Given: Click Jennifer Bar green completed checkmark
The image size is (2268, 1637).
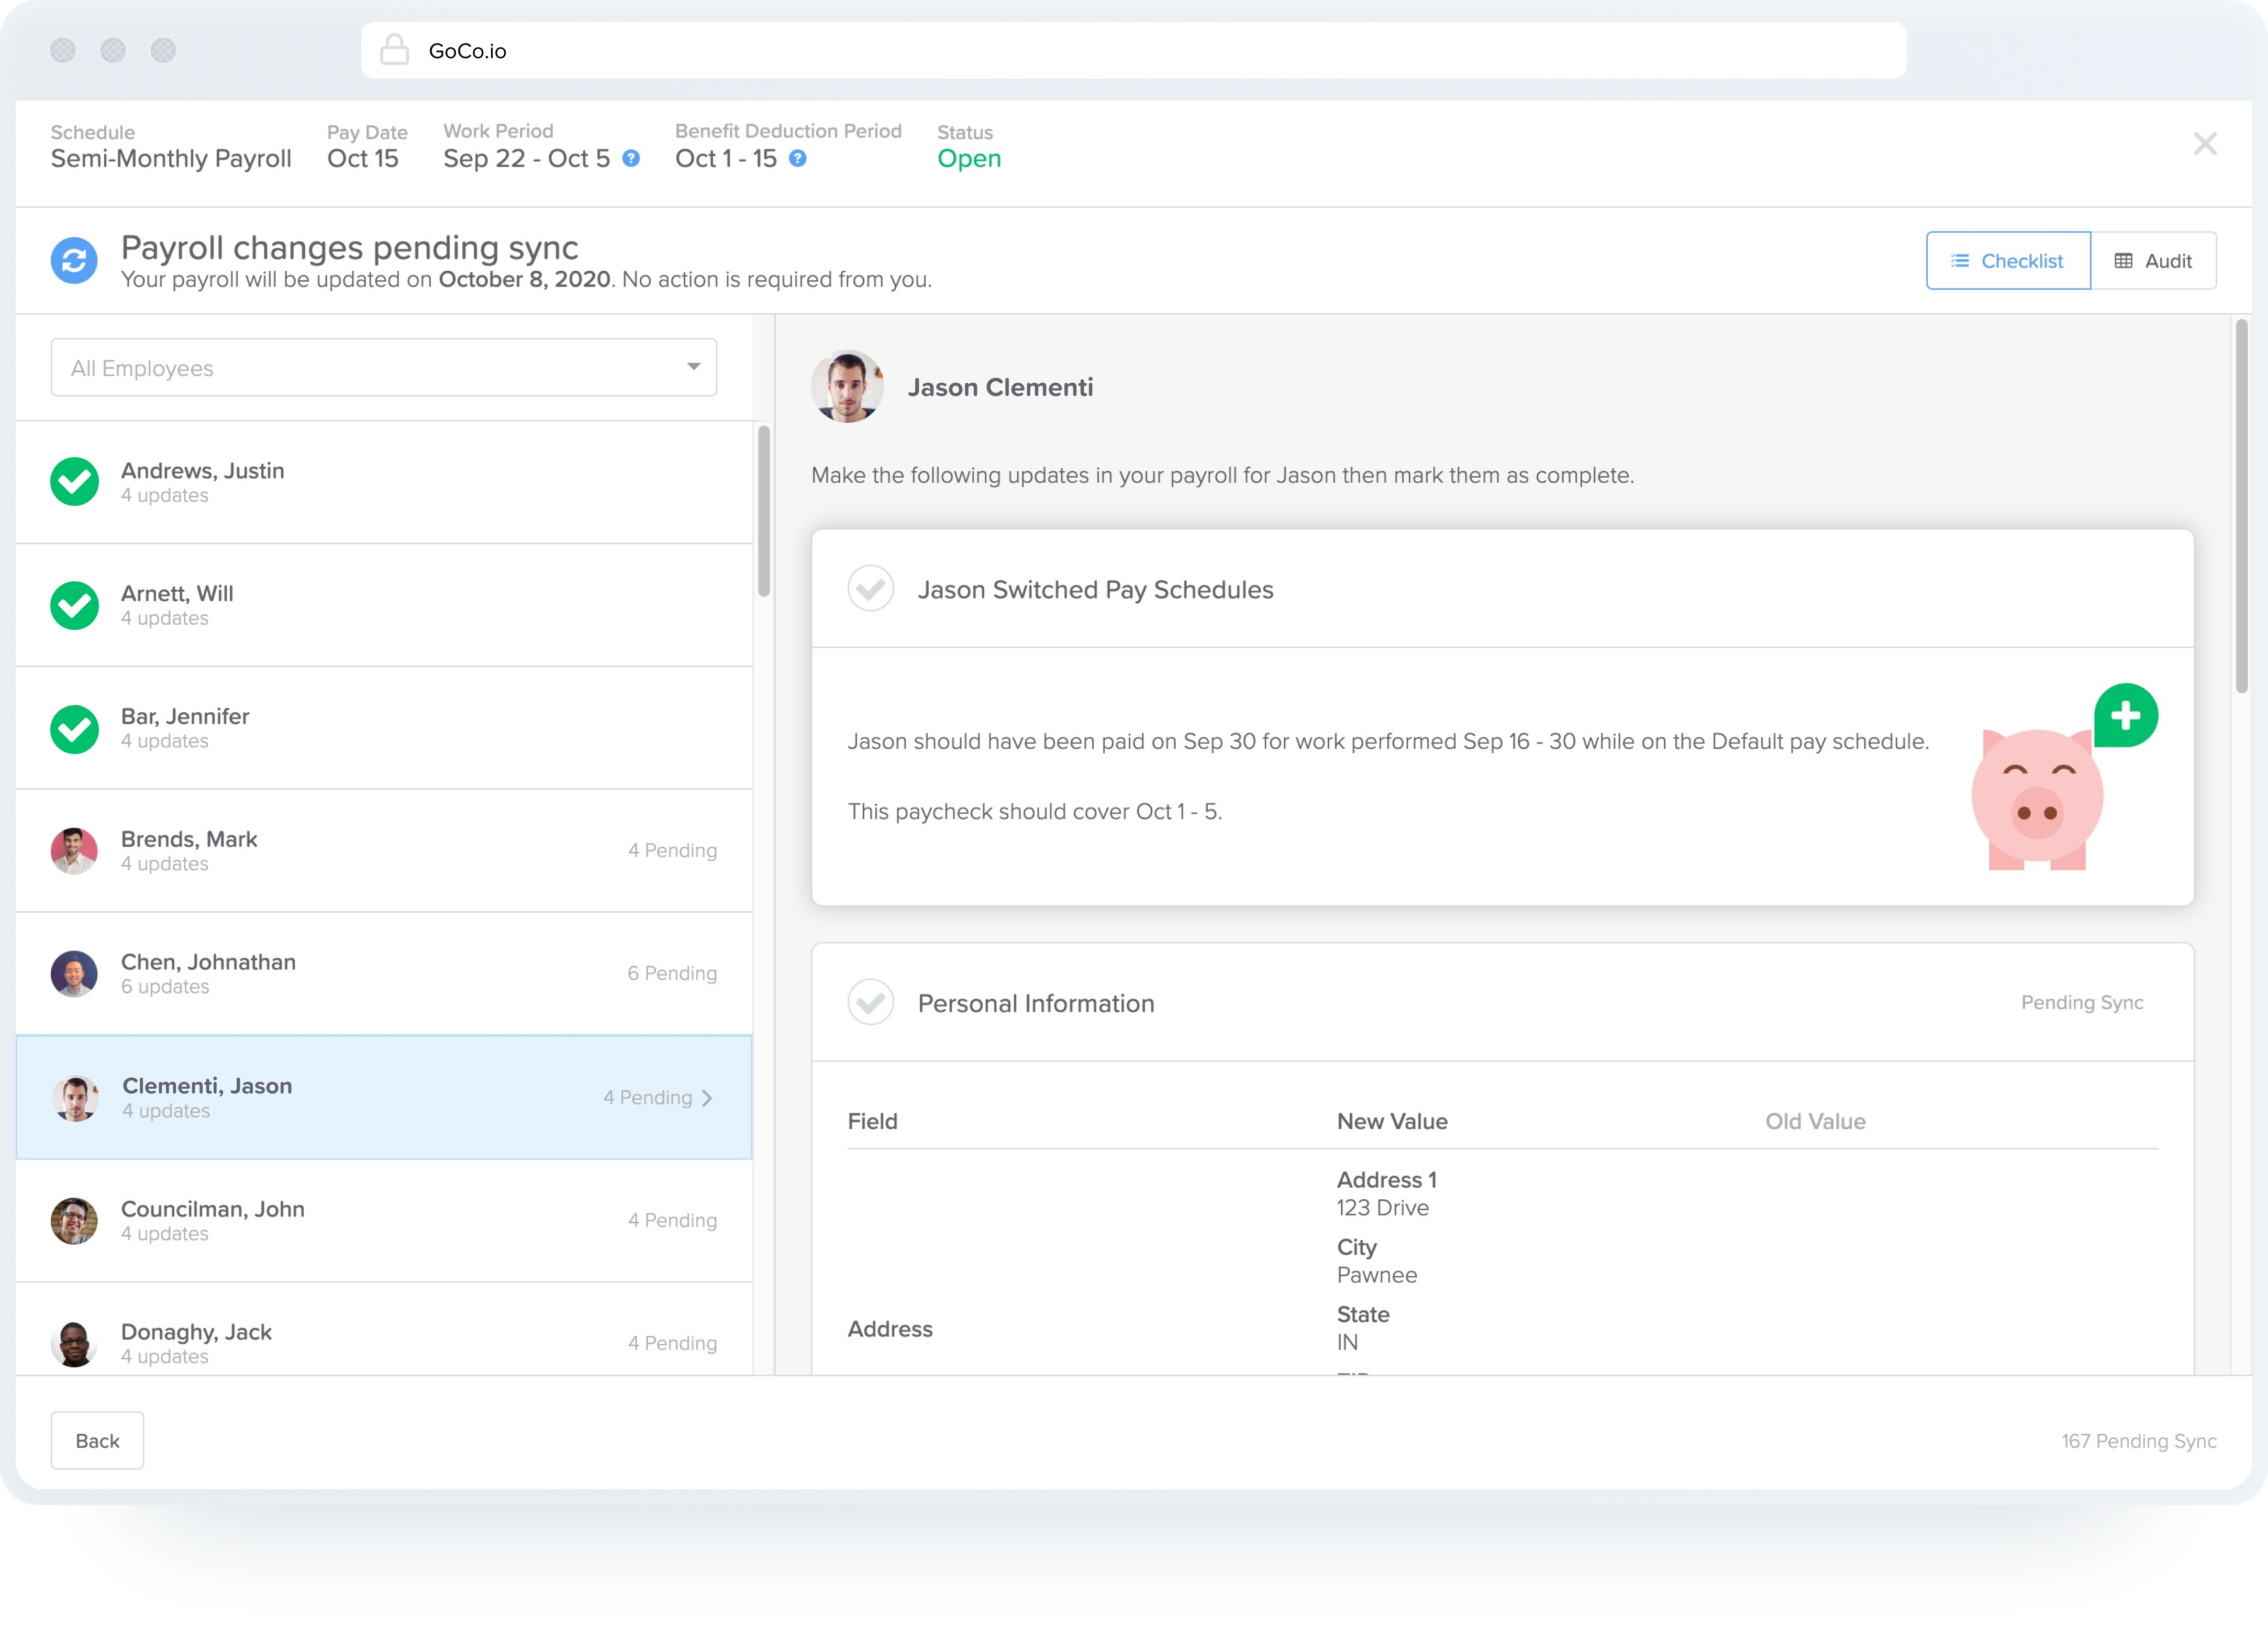Looking at the screenshot, I should pyautogui.click(x=75, y=728).
